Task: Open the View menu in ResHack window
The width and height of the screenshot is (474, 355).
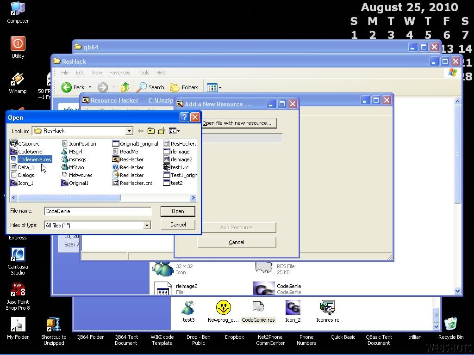Action: click(97, 73)
